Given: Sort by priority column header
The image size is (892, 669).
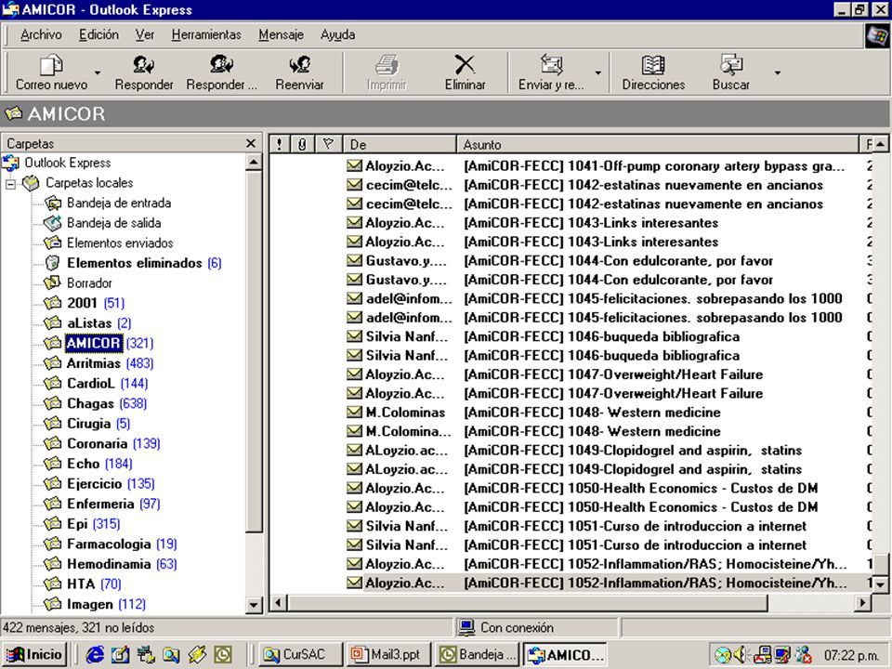Looking at the screenshot, I should pos(280,145).
